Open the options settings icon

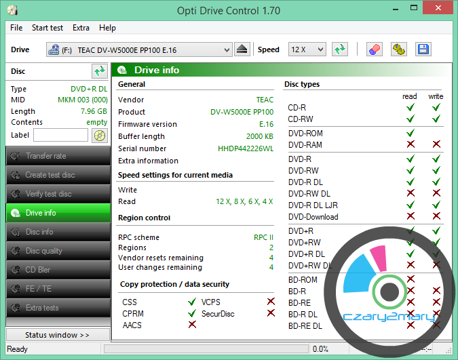click(399, 49)
